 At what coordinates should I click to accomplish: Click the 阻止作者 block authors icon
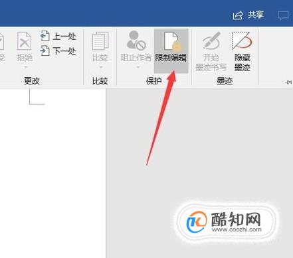point(136,41)
